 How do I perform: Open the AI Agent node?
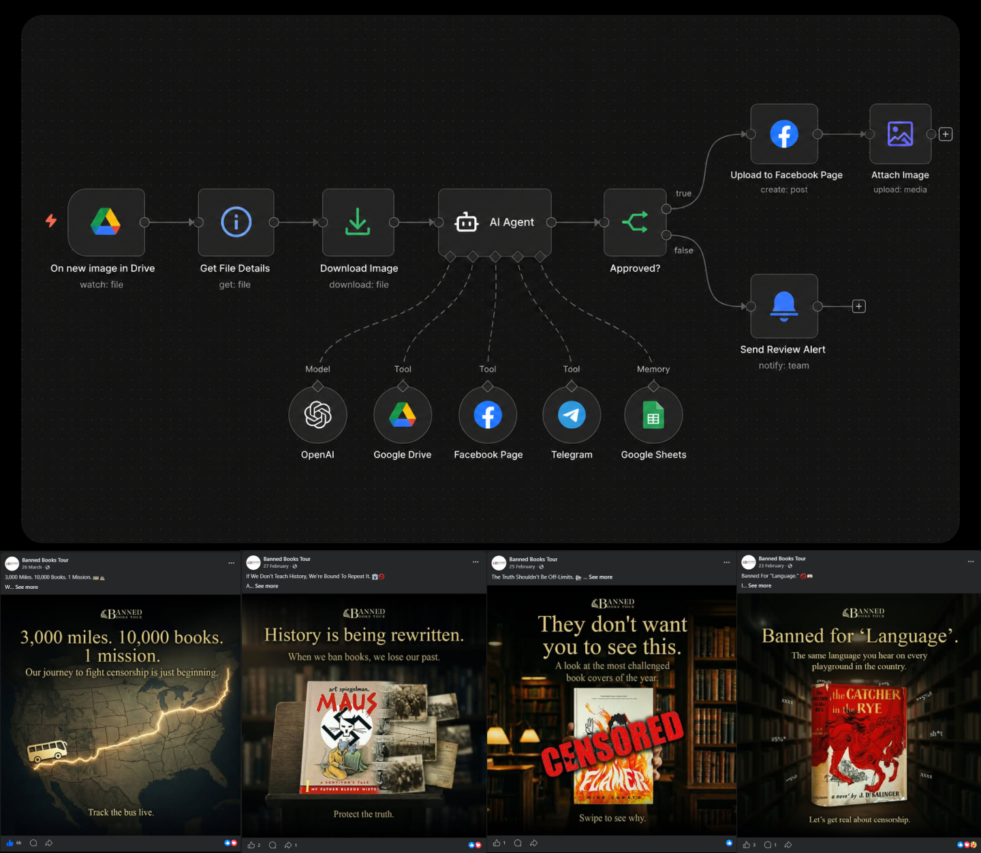tap(495, 222)
